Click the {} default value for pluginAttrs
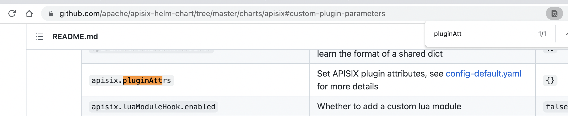568x116 pixels. click(550, 80)
